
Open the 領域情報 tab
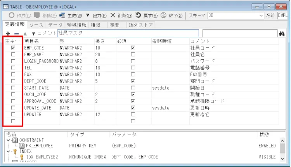(77, 25)
